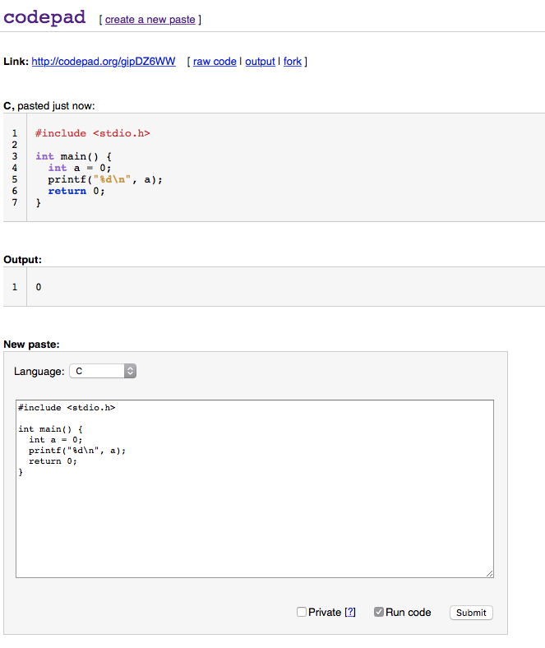Screen dimensions: 545x648
Task: Click line number 7 in pasted code
Action: point(15,202)
